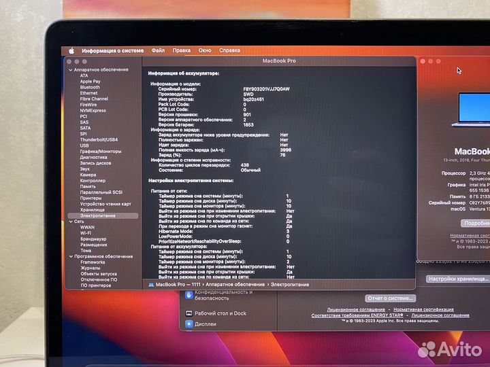Click Настройки хранилища button

pyautogui.click(x=458, y=279)
